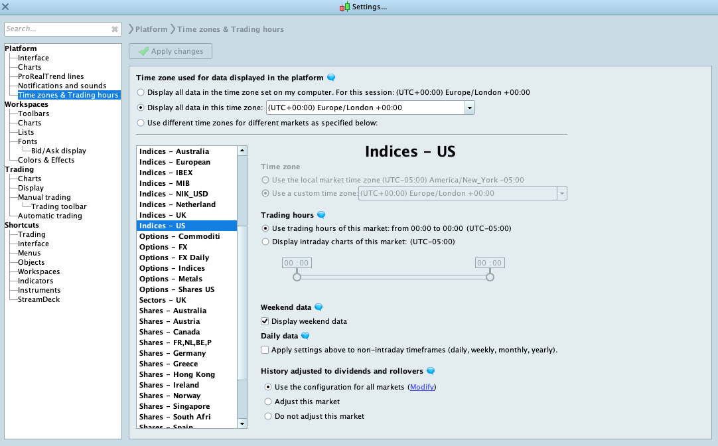Select Use the configuration for all markets
The height and width of the screenshot is (446, 718).
click(268, 387)
